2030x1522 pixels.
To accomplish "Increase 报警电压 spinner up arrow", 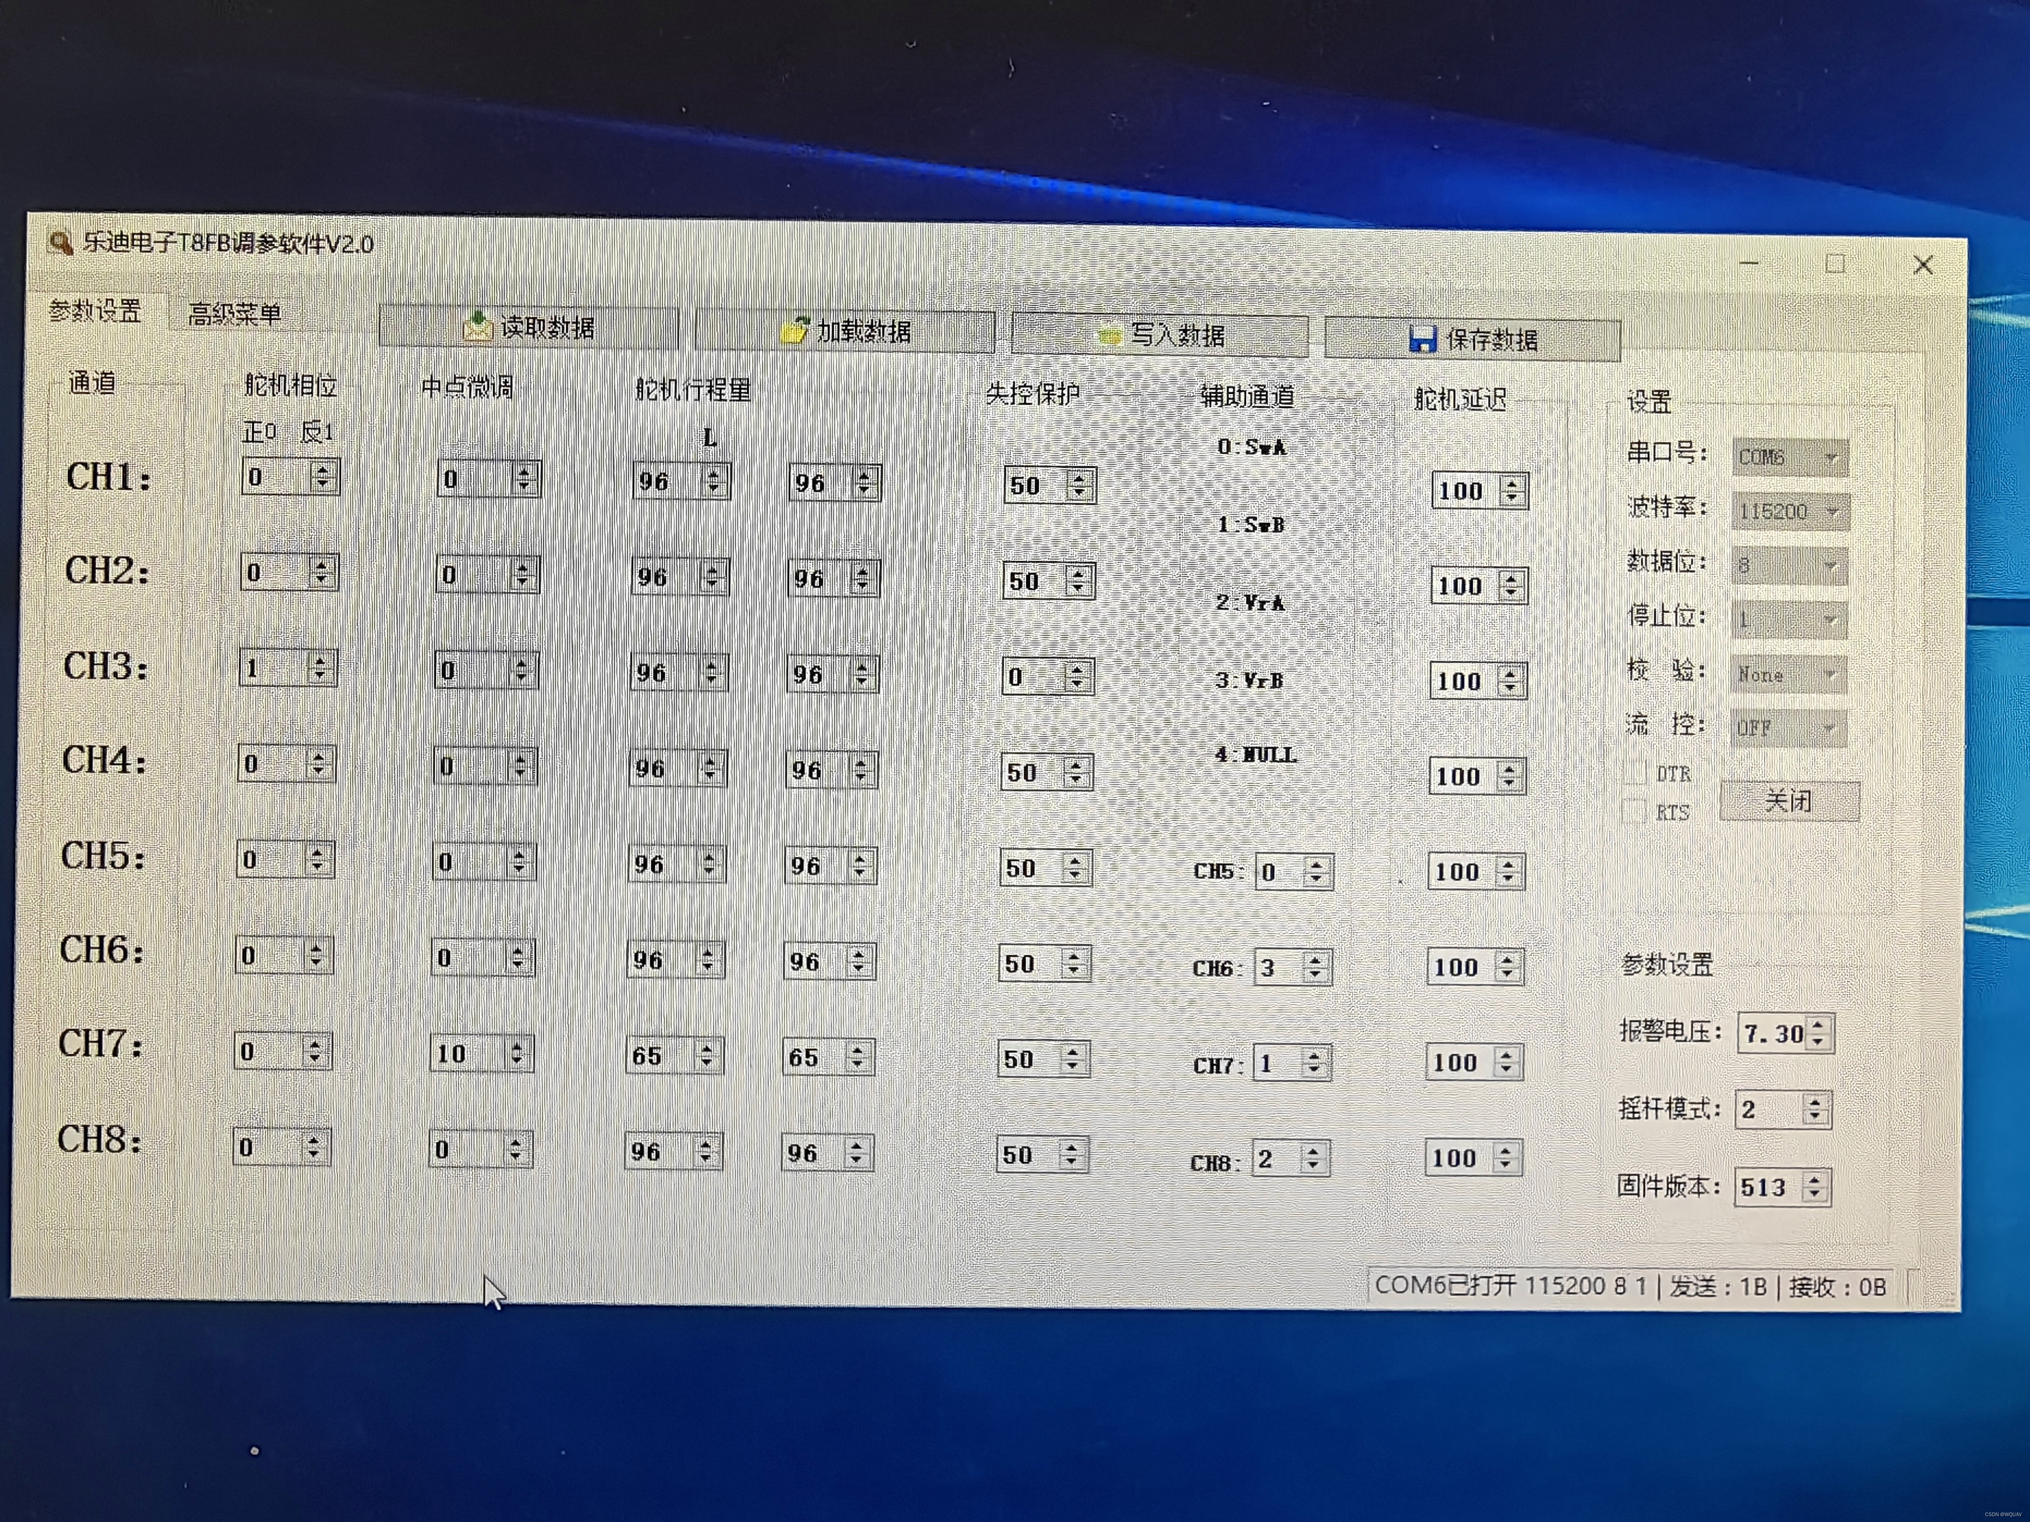I will pyautogui.click(x=1818, y=1026).
